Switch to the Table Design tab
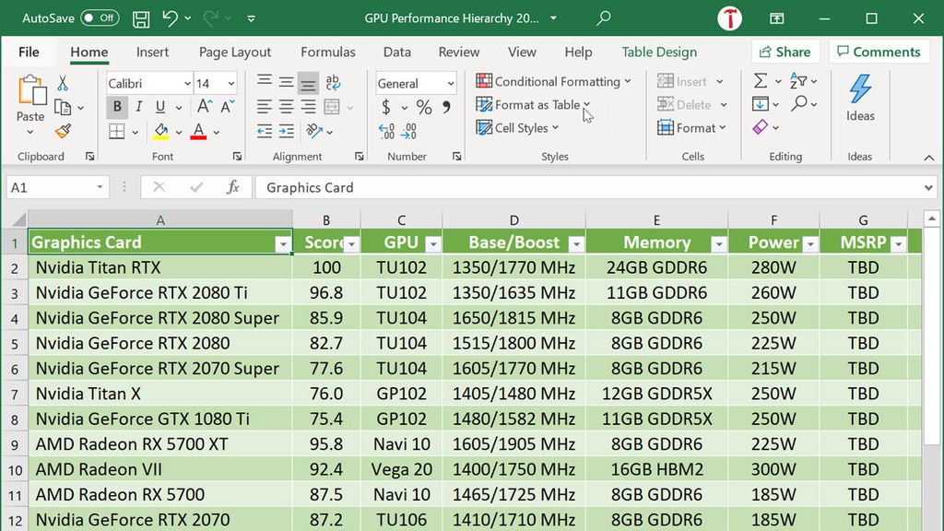This screenshot has height=531, width=944. coord(659,52)
